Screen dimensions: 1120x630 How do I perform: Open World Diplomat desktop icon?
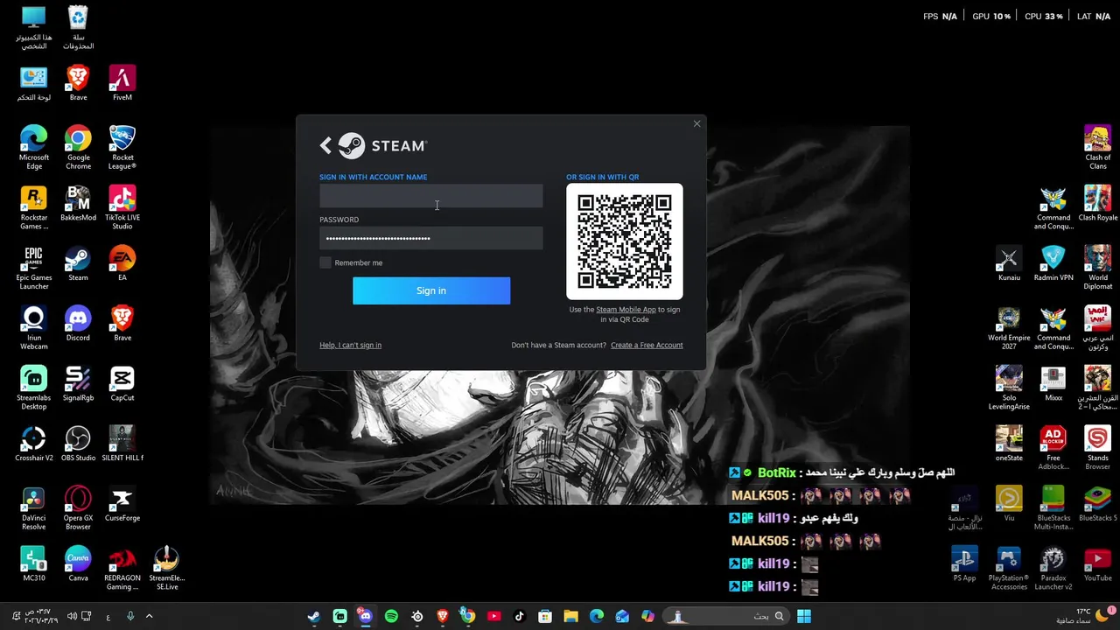[x=1097, y=268]
